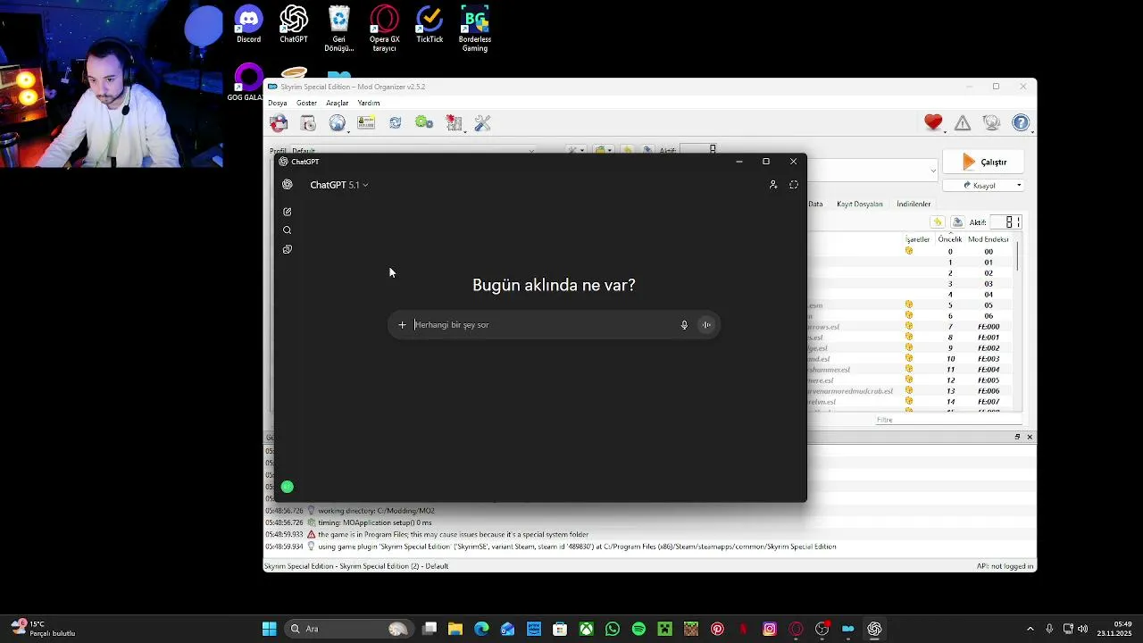Click the Windows Start button
The image size is (1143, 643).
click(269, 629)
